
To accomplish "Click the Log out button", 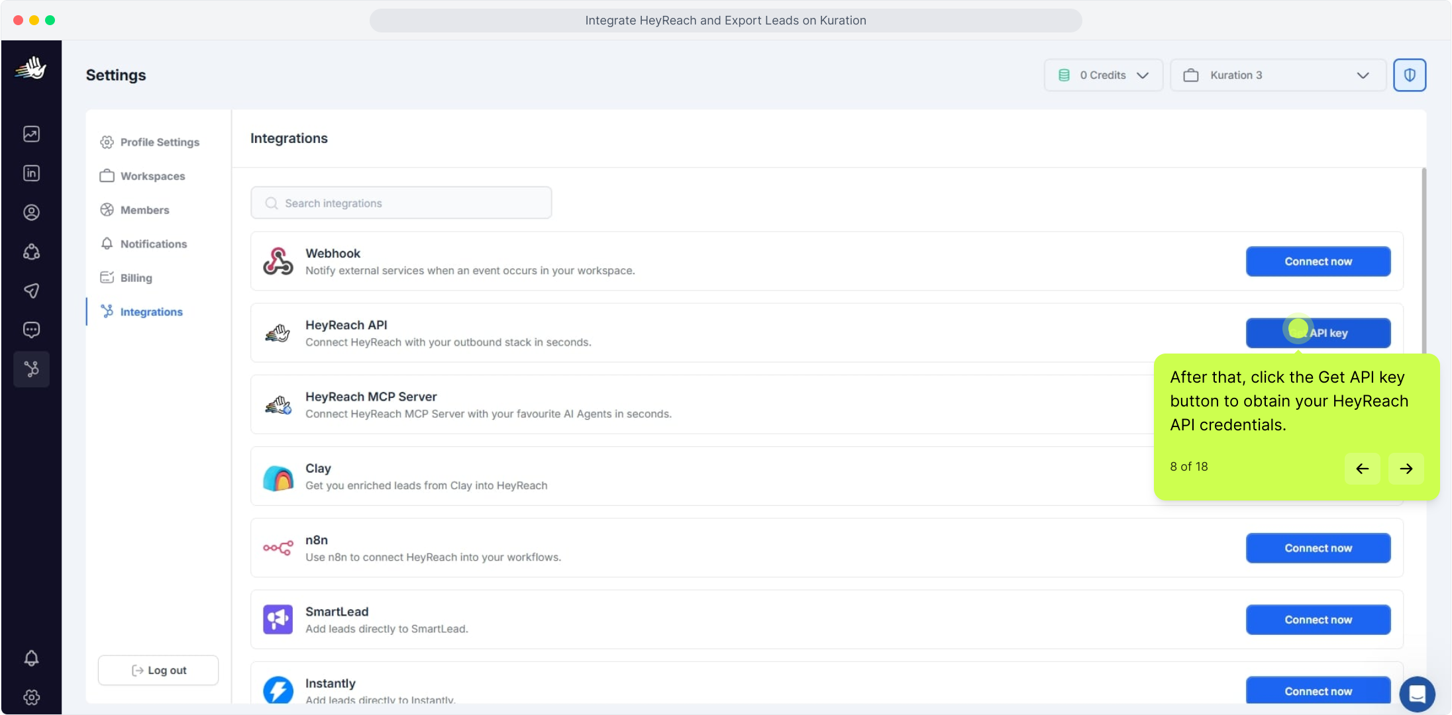I will (158, 670).
